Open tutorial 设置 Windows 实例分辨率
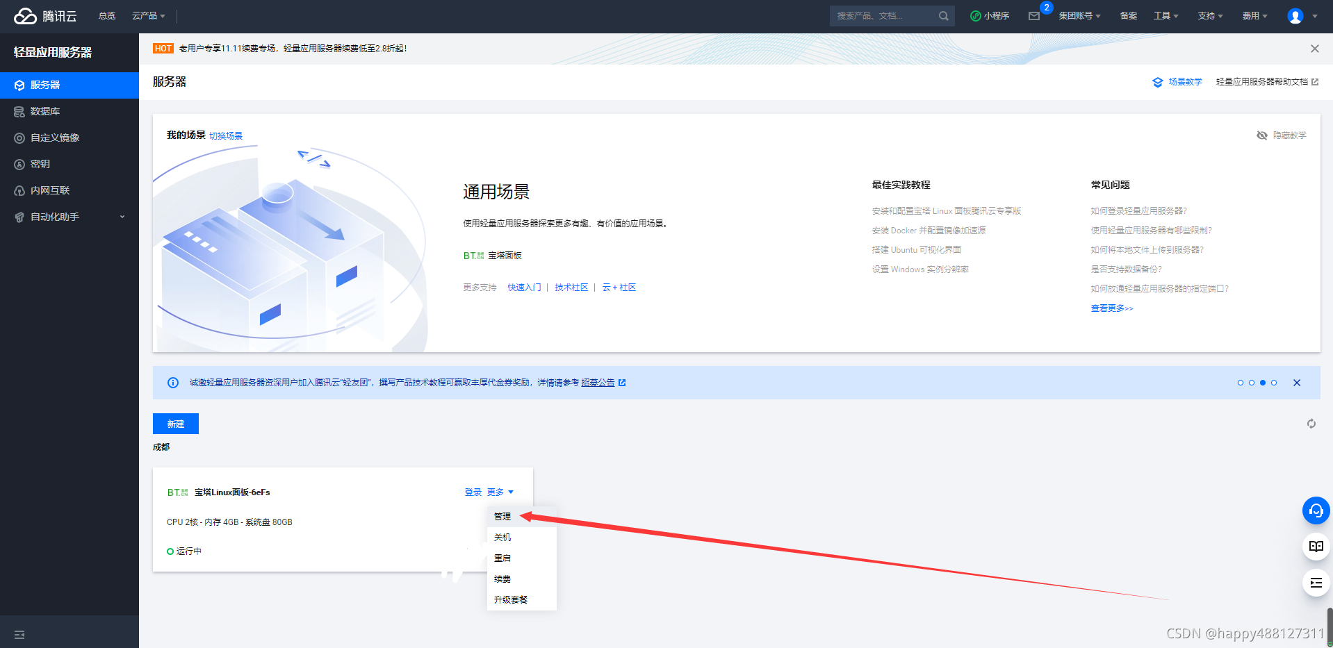Viewport: 1333px width, 648px height. click(x=921, y=269)
